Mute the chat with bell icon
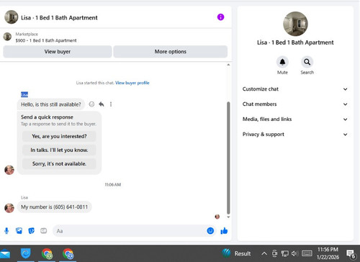This screenshot has height=262, width=360. 282,62
